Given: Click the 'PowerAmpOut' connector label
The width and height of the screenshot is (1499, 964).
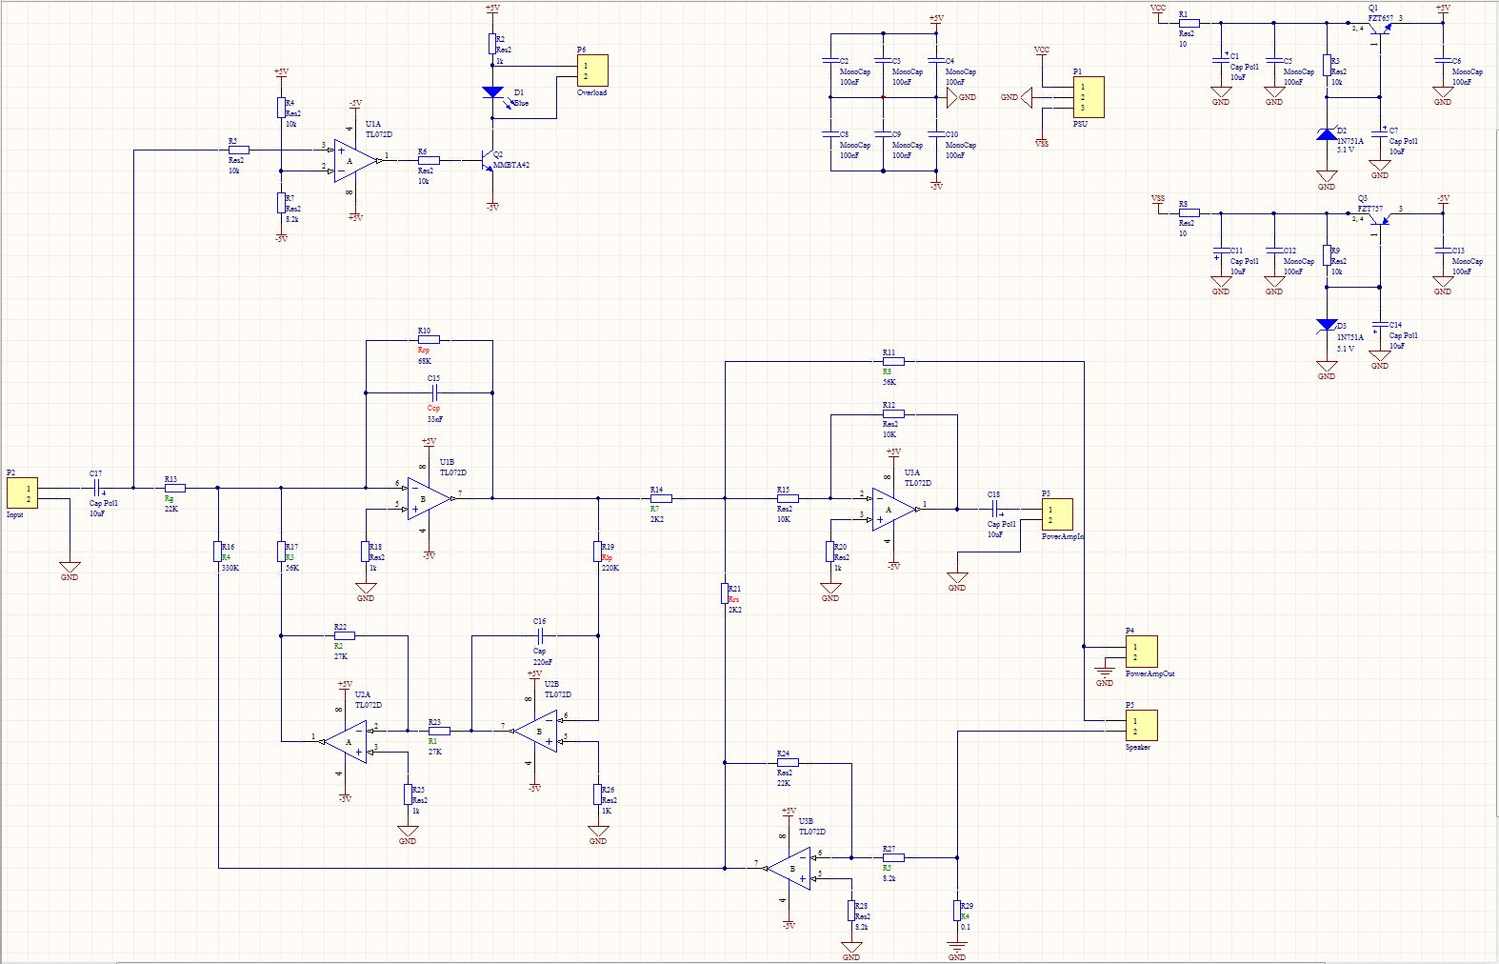Looking at the screenshot, I should 1150,673.
